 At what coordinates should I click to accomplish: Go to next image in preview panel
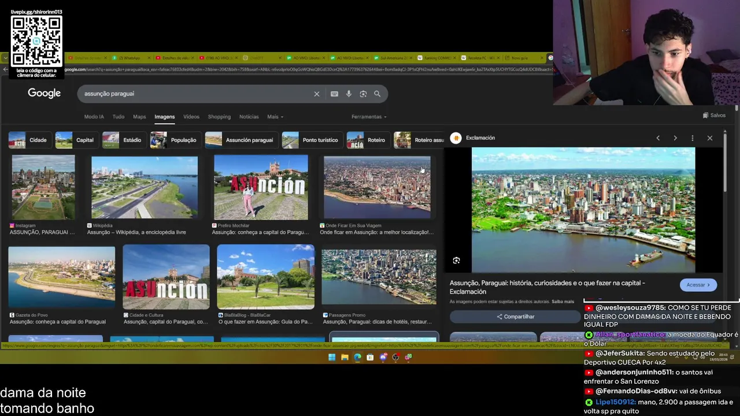point(675,138)
